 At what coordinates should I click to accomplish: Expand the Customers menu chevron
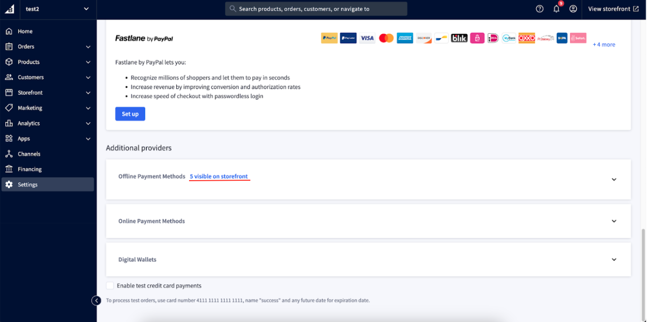click(x=88, y=77)
